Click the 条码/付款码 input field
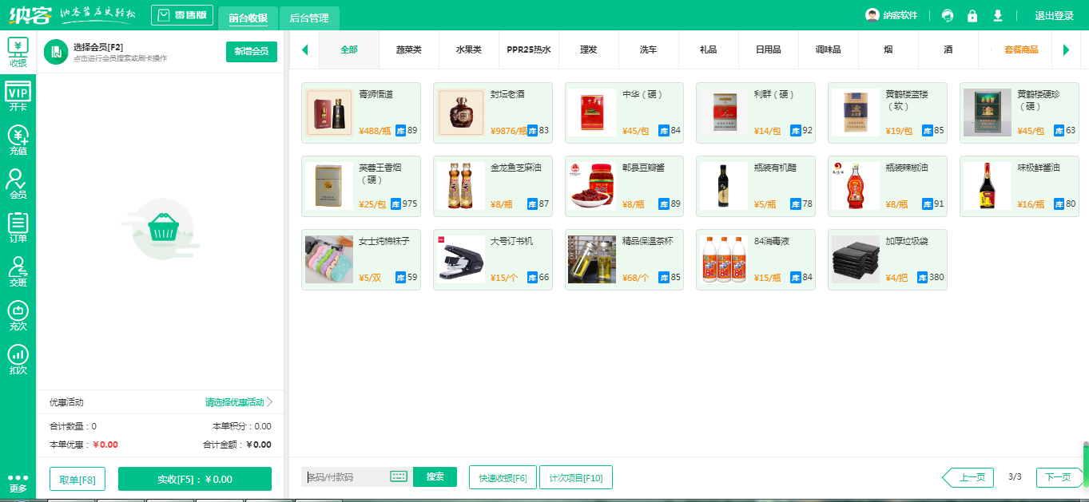 347,477
